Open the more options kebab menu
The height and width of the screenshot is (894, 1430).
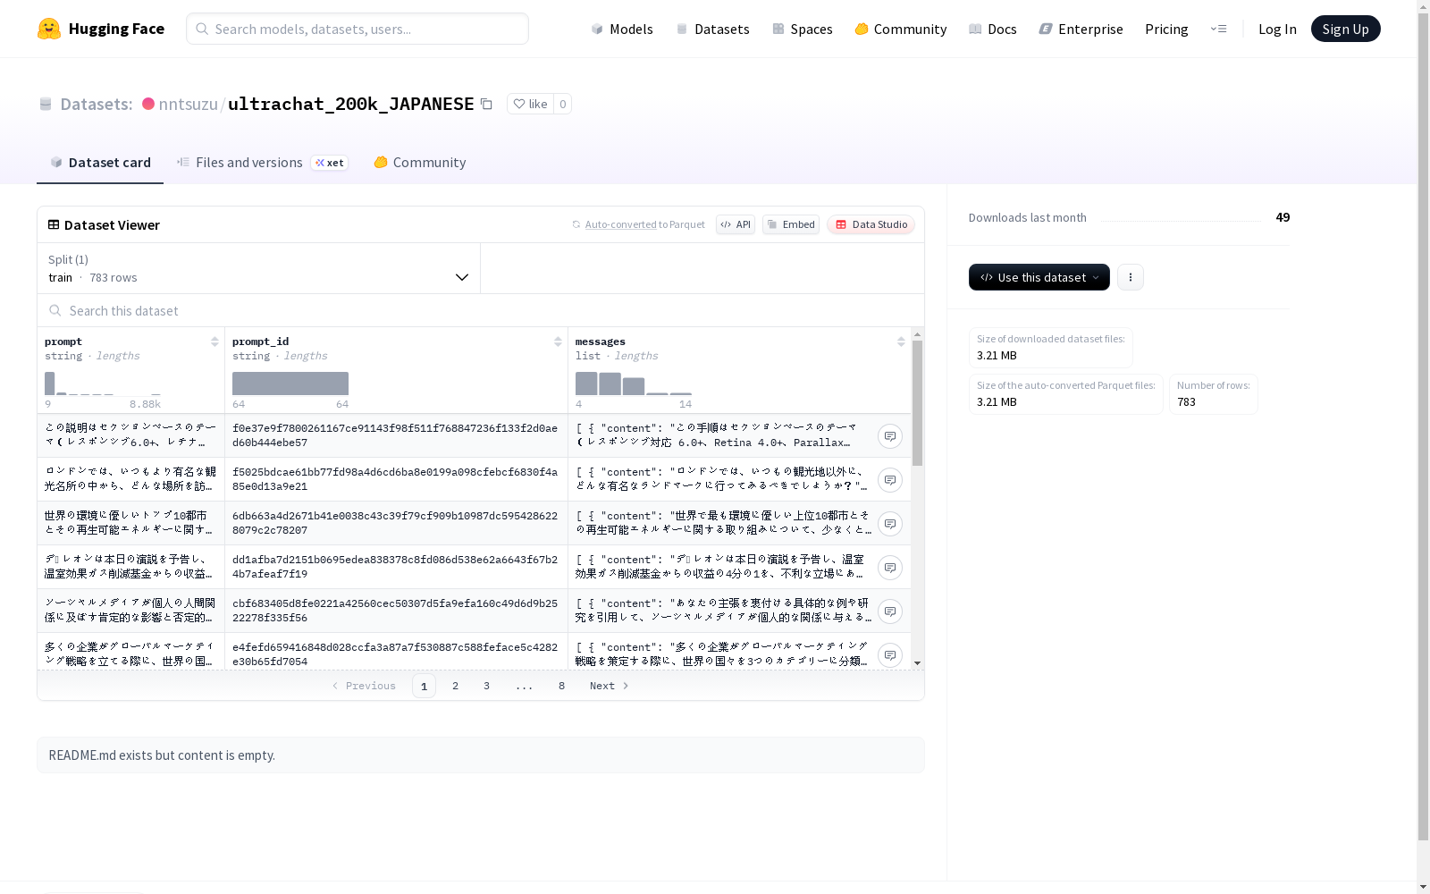[1131, 277]
